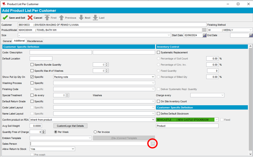Click the Custom/Logo Mat Details button
Screen dimensions: 253x157
click(70, 126)
